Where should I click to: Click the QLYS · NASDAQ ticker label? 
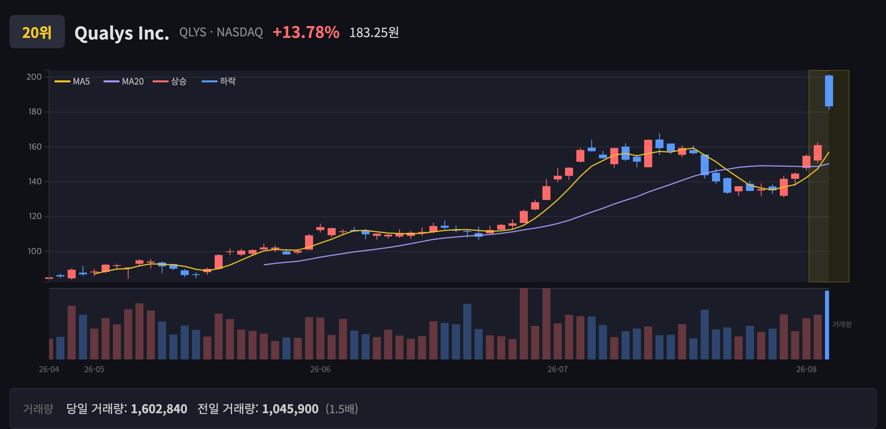click(x=221, y=32)
